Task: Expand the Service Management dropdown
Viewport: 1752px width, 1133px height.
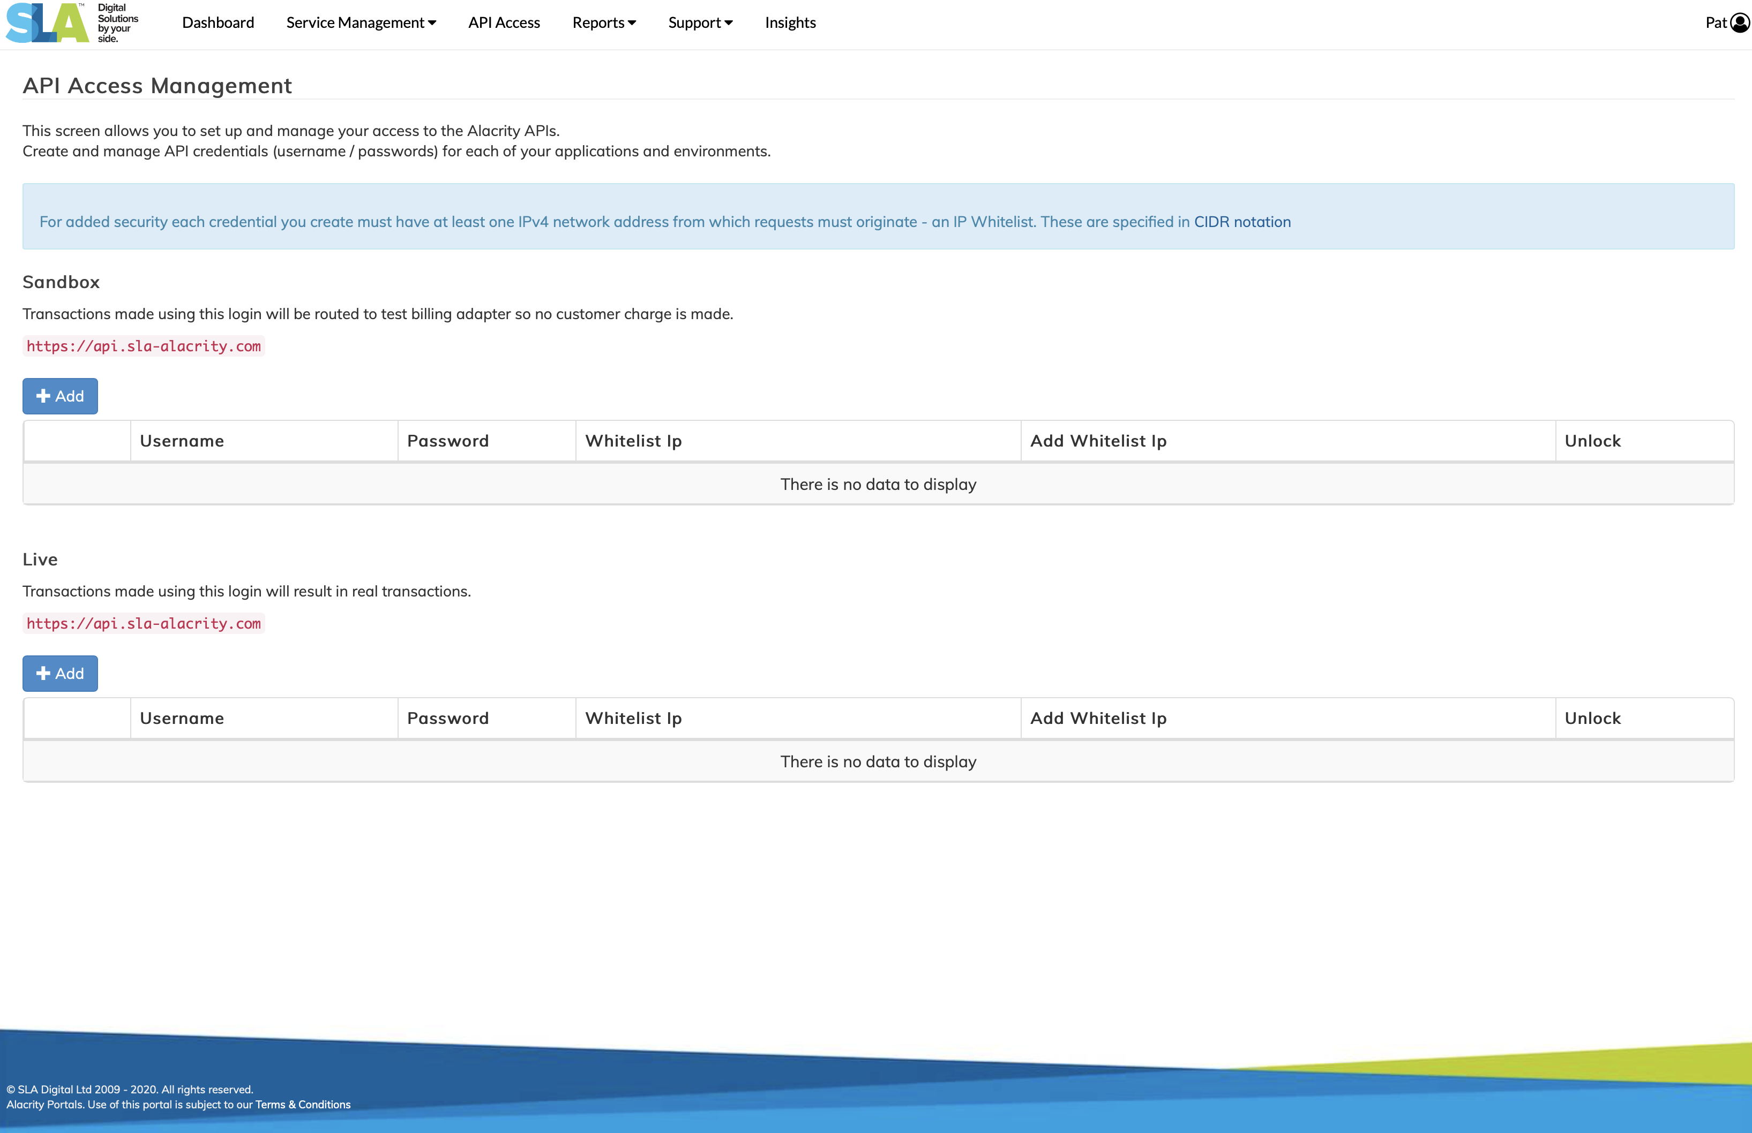Action: click(361, 23)
